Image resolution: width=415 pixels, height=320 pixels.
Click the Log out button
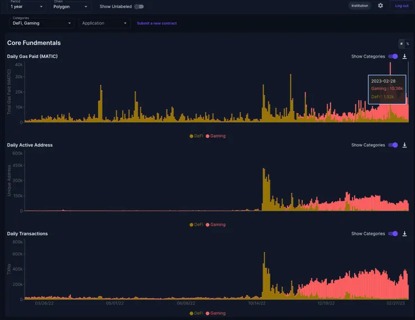(x=402, y=6)
